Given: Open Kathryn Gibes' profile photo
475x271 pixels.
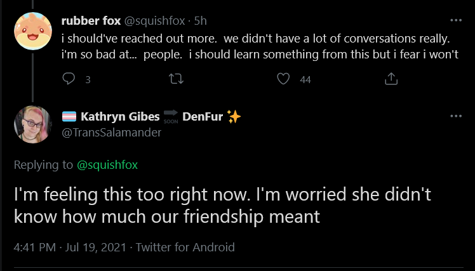Looking at the screenshot, I should pos(33,124).
